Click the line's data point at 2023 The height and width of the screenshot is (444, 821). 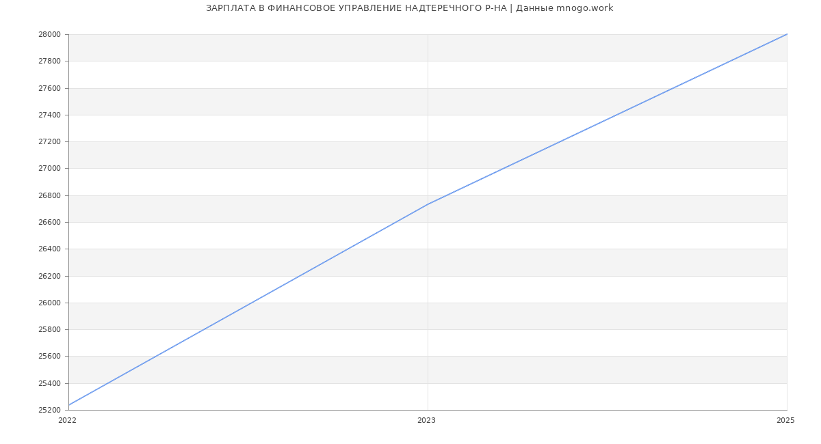point(428,204)
